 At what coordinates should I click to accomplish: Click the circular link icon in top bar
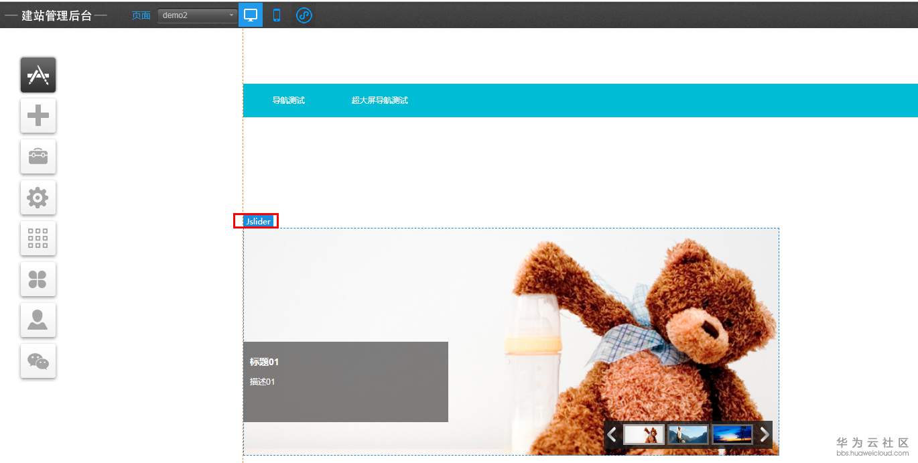tap(304, 15)
